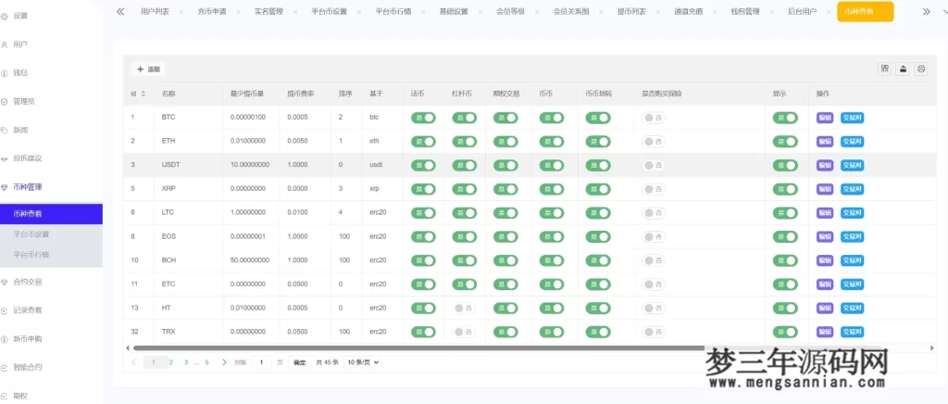Go to previous page with arrow
The height and width of the screenshot is (404, 948).
pos(133,362)
